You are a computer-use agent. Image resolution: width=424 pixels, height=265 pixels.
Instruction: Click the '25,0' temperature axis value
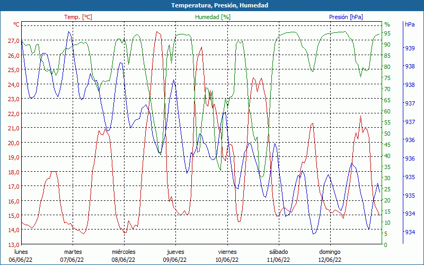click(14, 70)
